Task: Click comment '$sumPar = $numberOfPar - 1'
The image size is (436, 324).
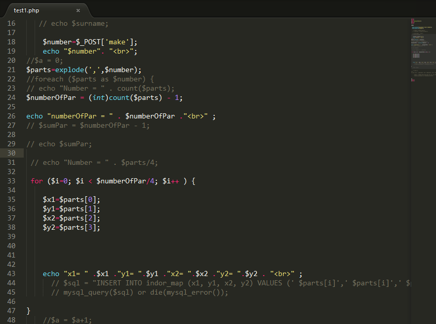Action: [88, 126]
